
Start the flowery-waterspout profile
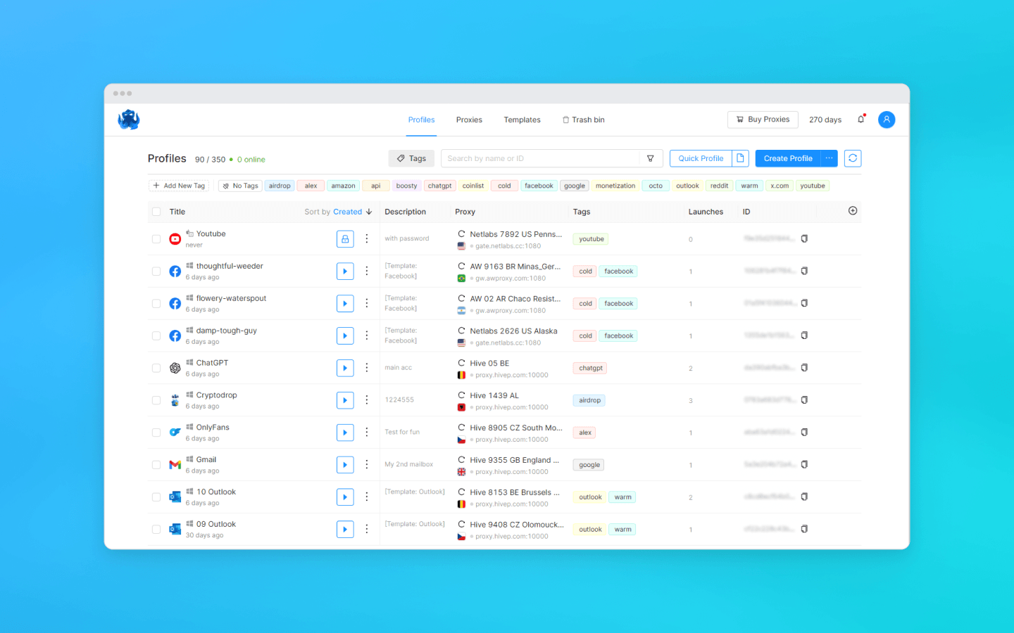coord(345,304)
